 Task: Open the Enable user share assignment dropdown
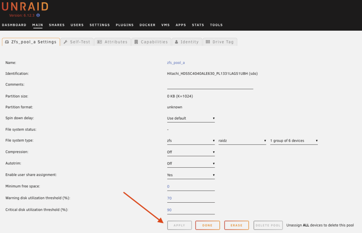pyautogui.click(x=191, y=175)
